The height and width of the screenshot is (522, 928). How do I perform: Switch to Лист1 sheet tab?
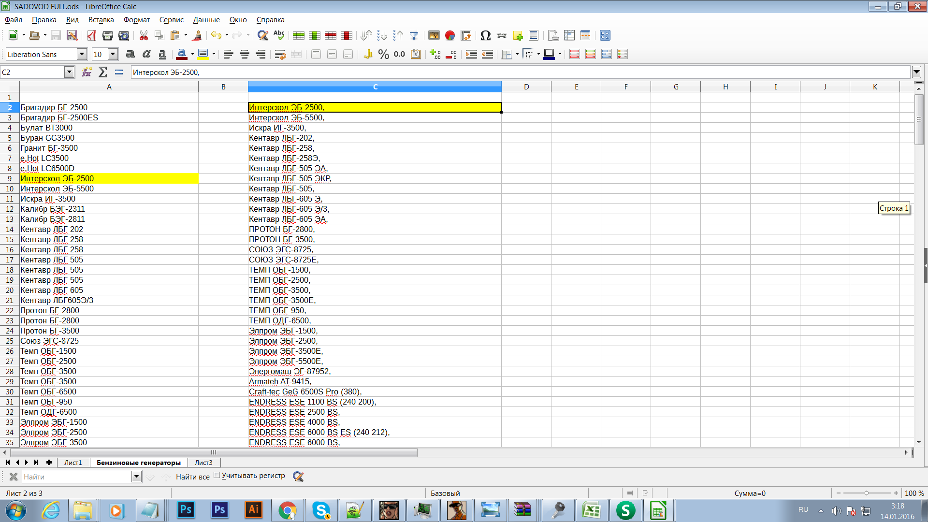[73, 463]
